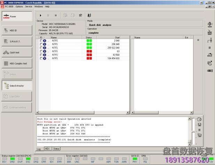Open the Service menu
This screenshot has height=165, width=215.
pos(29,6)
